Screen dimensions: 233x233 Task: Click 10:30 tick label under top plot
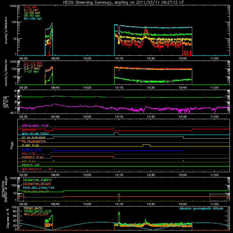click(151, 59)
